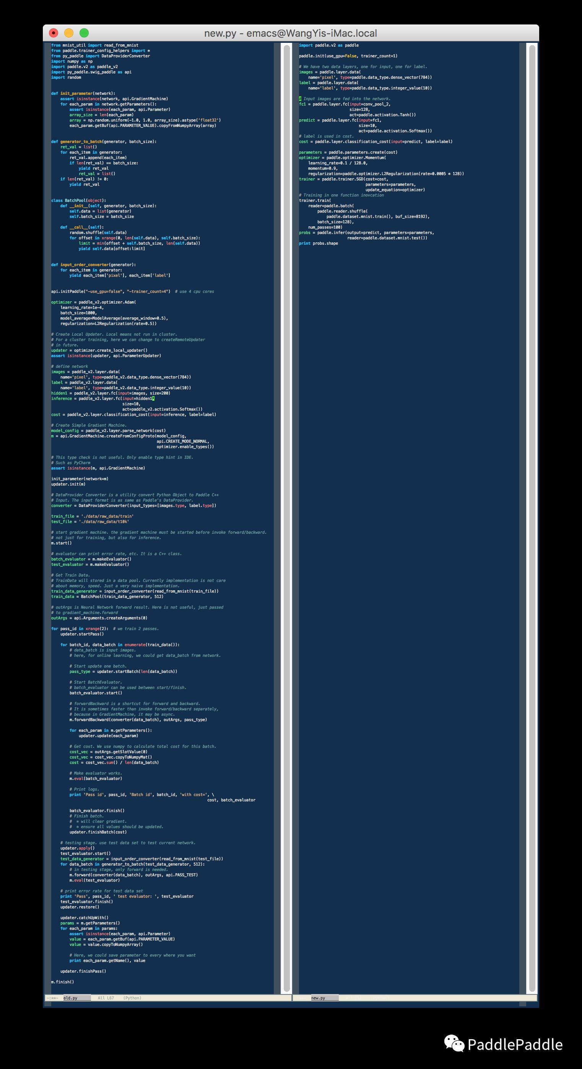Click the 'print probs.shape' line

click(x=319, y=243)
